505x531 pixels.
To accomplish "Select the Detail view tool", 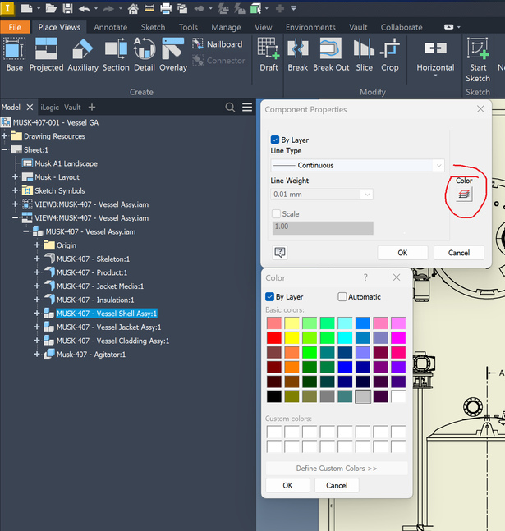I will point(145,54).
